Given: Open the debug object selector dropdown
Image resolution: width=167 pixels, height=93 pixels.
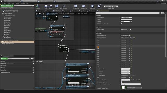Looking at the screenshot, I should pos(111,6).
